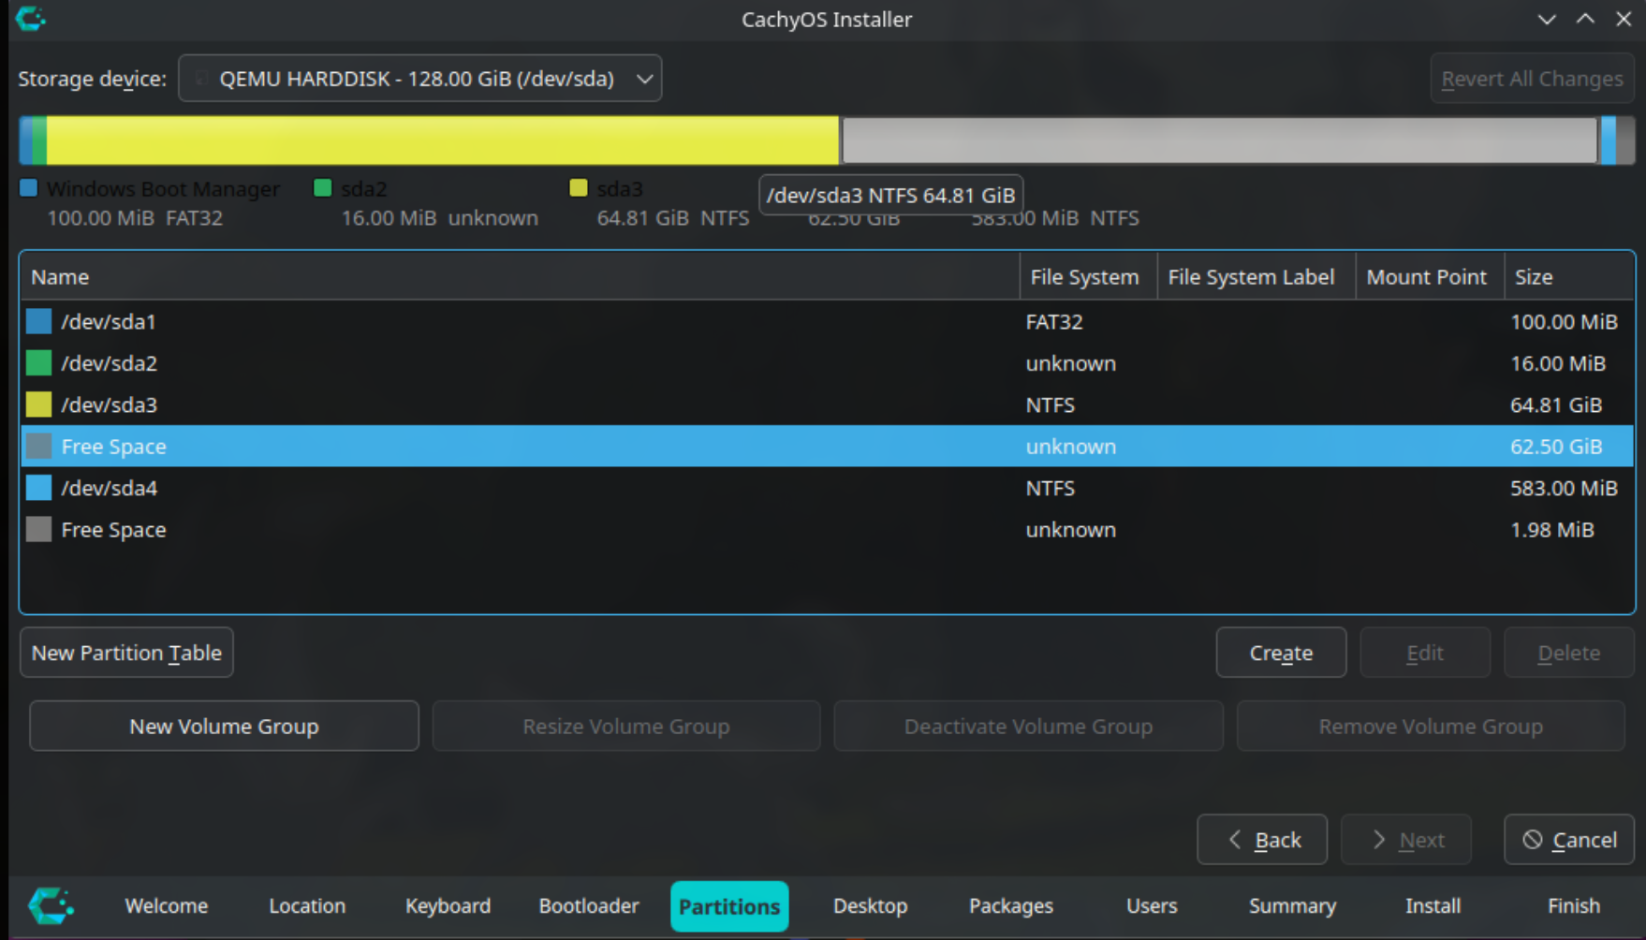Viewport: 1646px width, 940px height.
Task: Click the Next button
Action: tap(1406, 840)
